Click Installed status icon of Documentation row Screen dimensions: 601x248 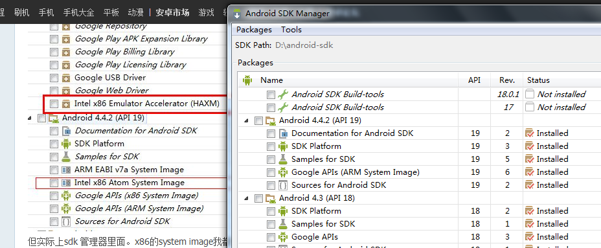pyautogui.click(x=530, y=133)
